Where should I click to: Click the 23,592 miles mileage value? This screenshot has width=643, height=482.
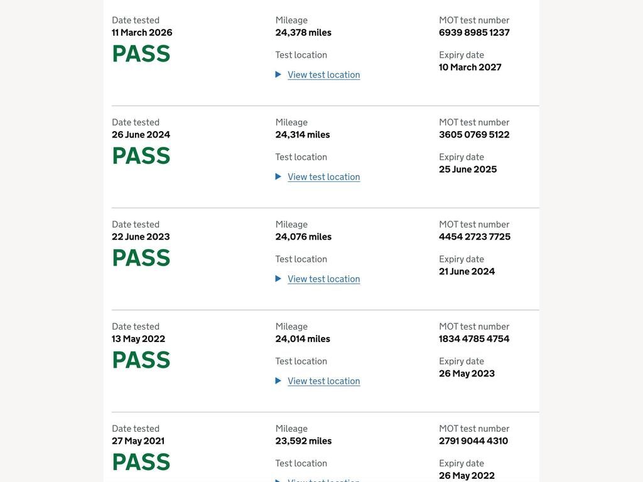coord(303,441)
